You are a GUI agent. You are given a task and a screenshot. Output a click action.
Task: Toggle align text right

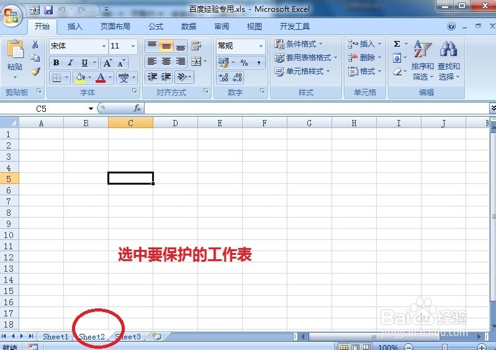[x=180, y=62]
